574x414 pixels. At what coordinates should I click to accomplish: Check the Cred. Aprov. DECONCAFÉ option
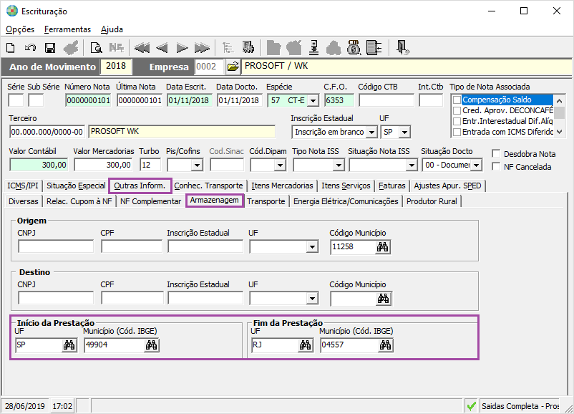click(x=457, y=110)
